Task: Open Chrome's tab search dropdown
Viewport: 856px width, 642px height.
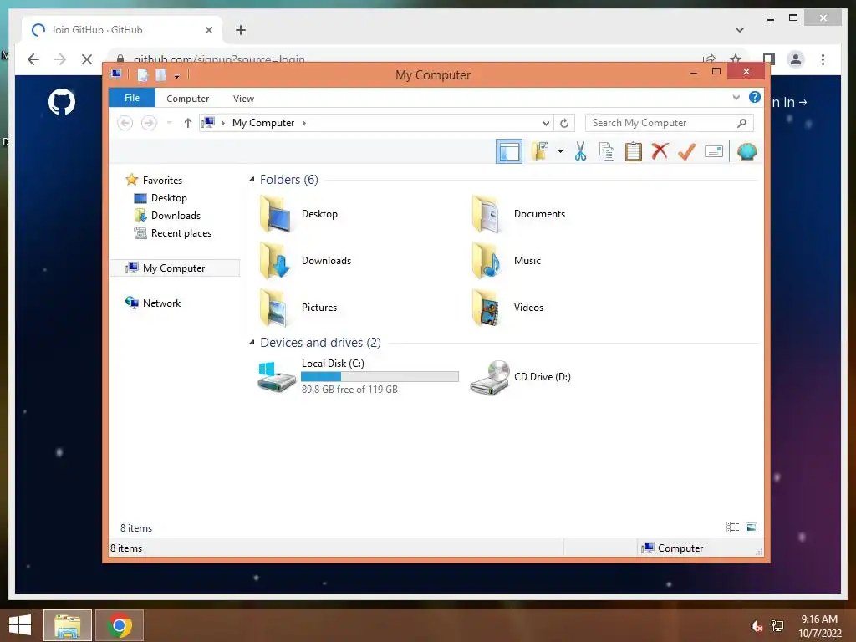Action: [740, 29]
